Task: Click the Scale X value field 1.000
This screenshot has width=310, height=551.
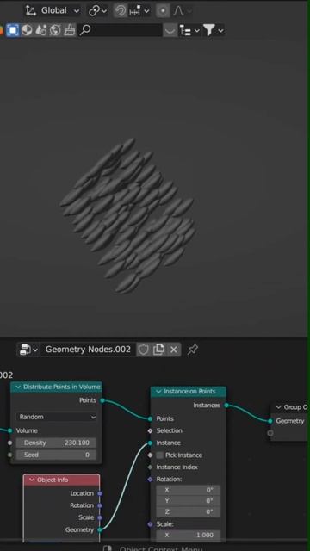Action: pyautogui.click(x=189, y=536)
